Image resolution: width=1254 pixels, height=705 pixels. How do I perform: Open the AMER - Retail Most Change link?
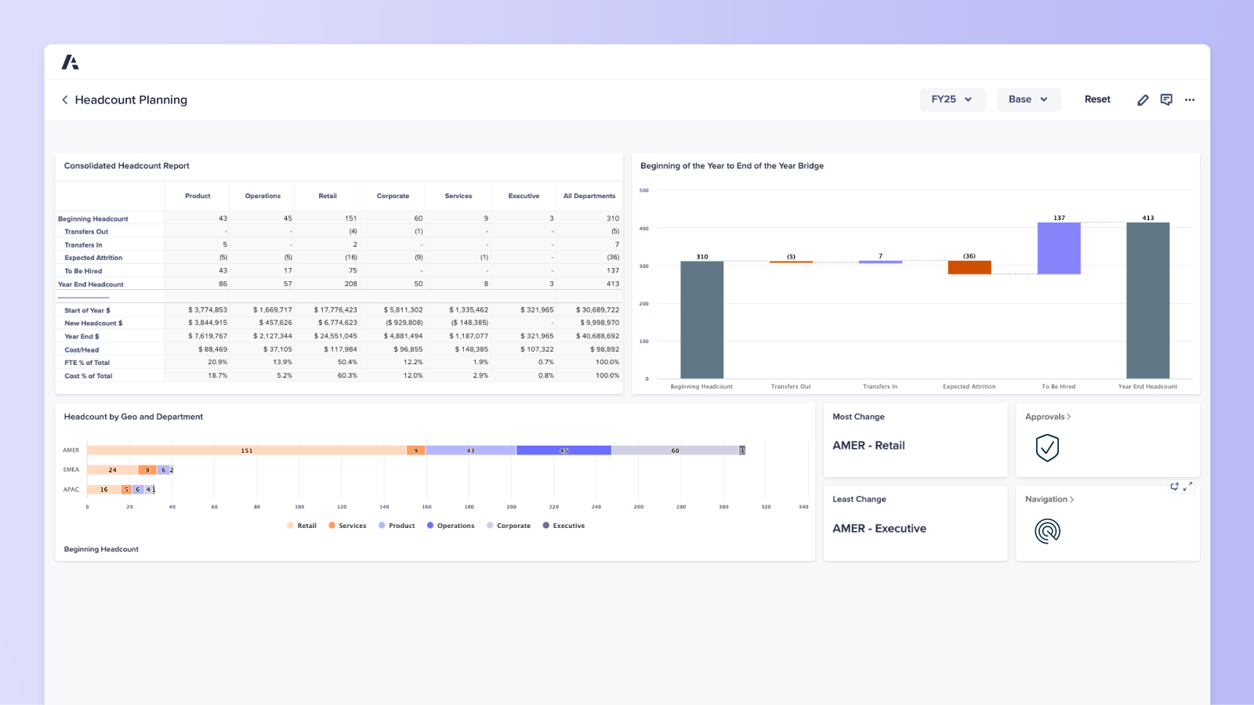tap(868, 445)
